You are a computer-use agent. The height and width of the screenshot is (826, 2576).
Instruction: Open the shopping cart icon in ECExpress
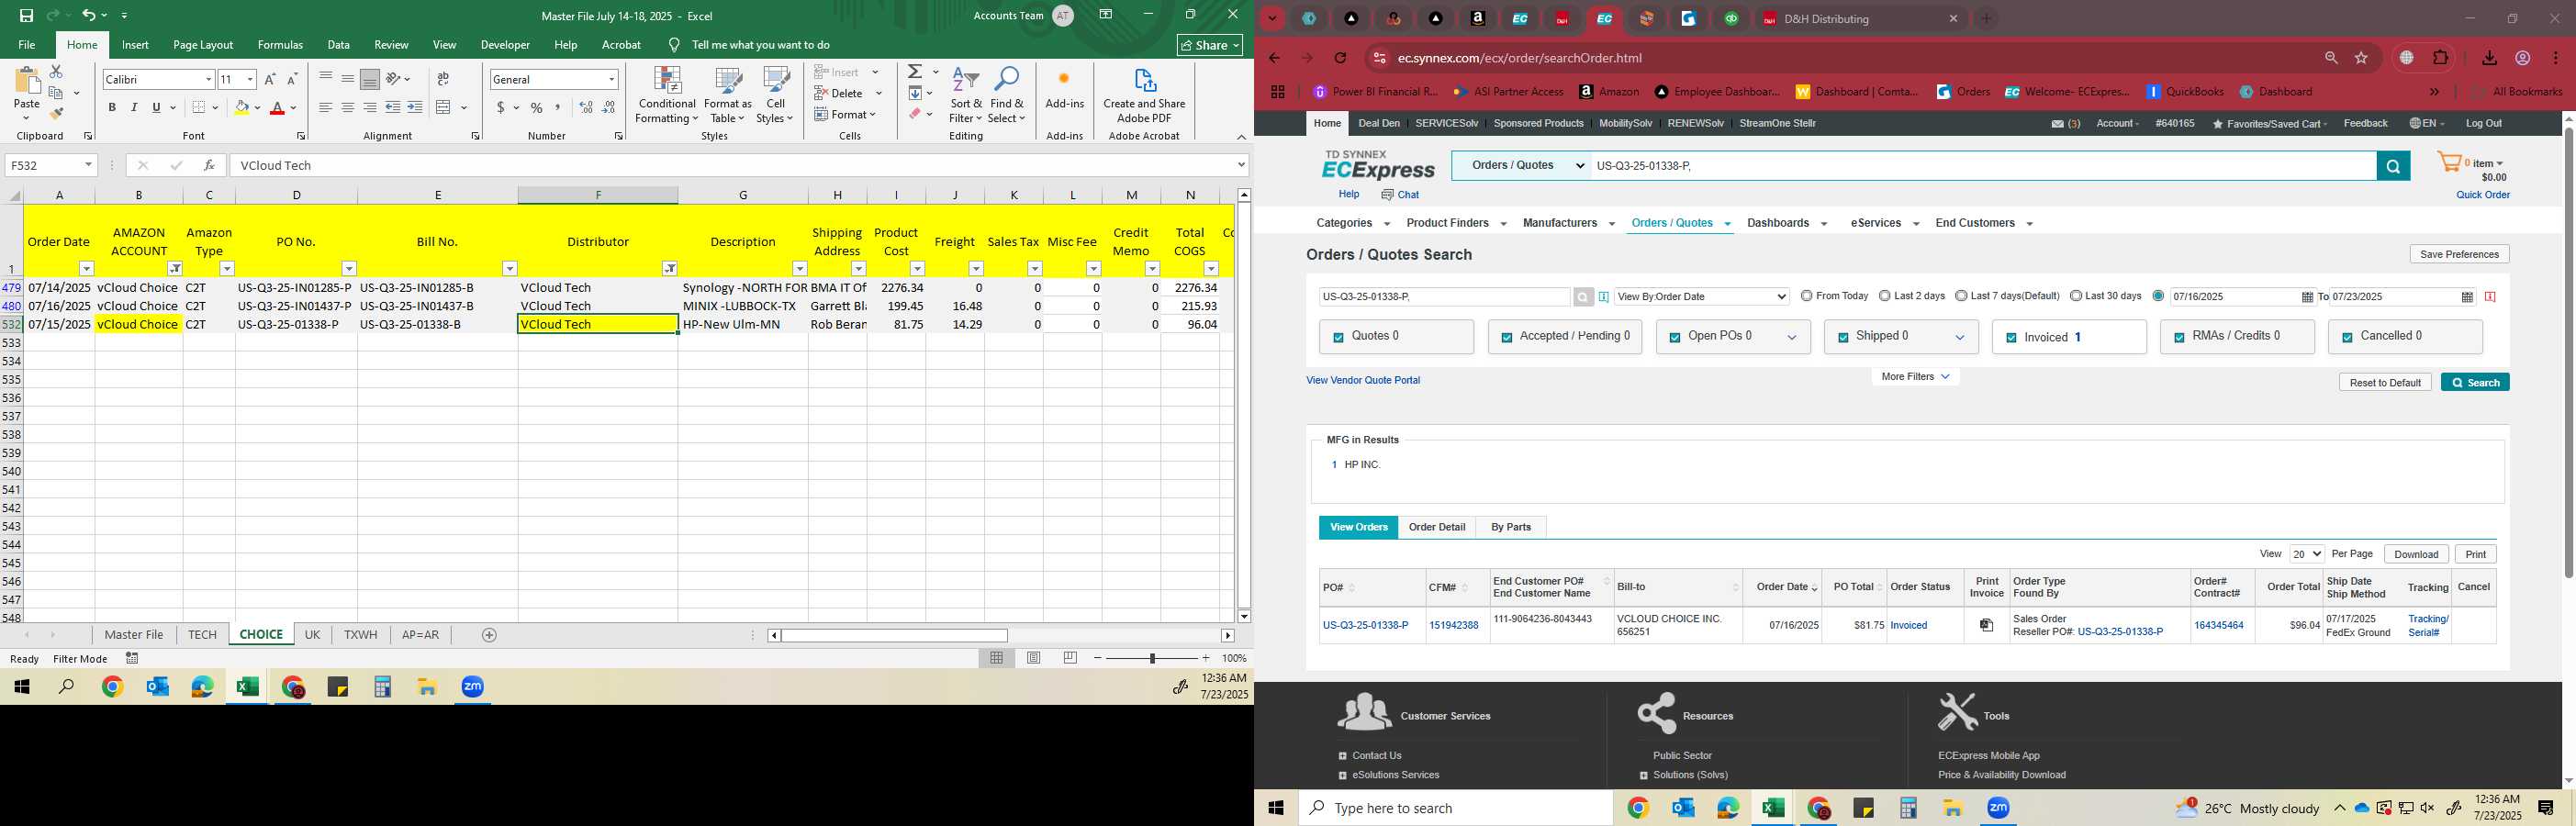2448,163
